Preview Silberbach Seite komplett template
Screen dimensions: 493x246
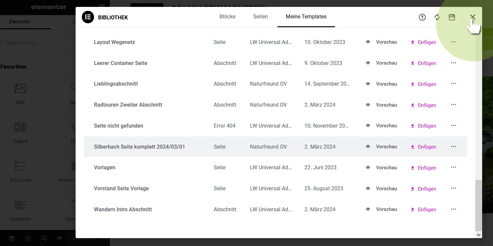pos(381,147)
